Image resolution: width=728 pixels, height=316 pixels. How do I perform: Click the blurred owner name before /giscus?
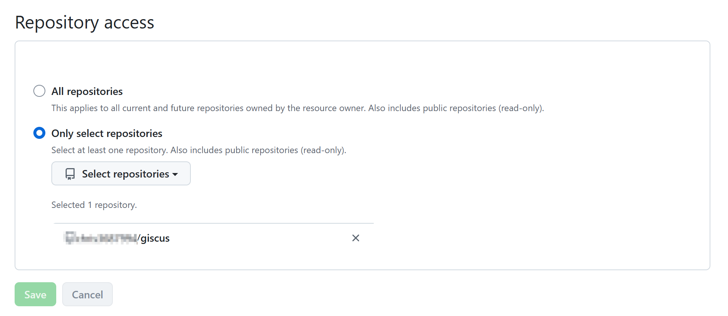pos(101,238)
